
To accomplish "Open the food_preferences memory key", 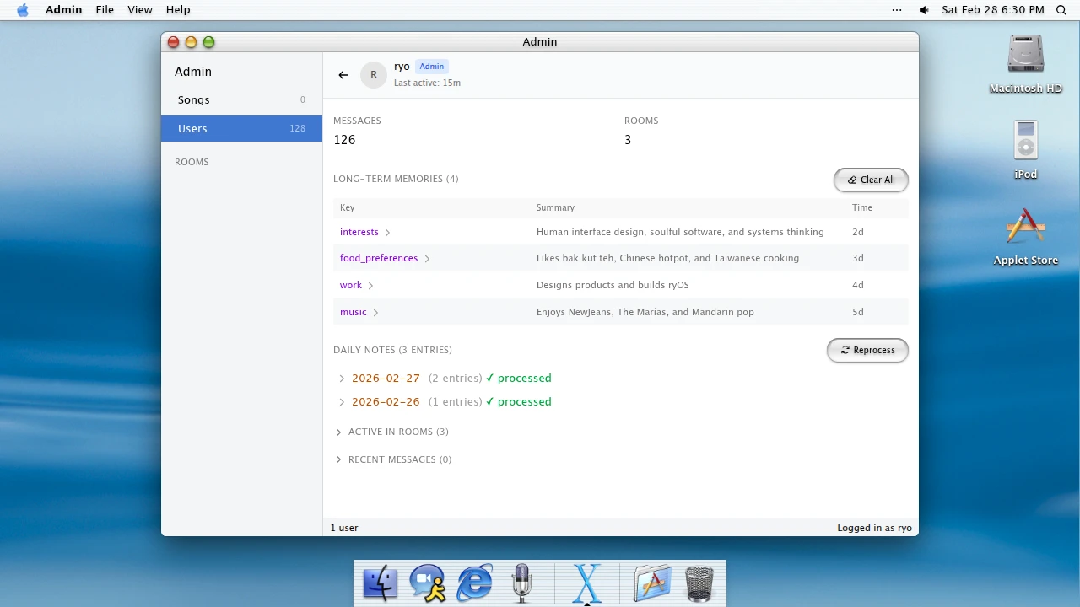I will [x=379, y=258].
